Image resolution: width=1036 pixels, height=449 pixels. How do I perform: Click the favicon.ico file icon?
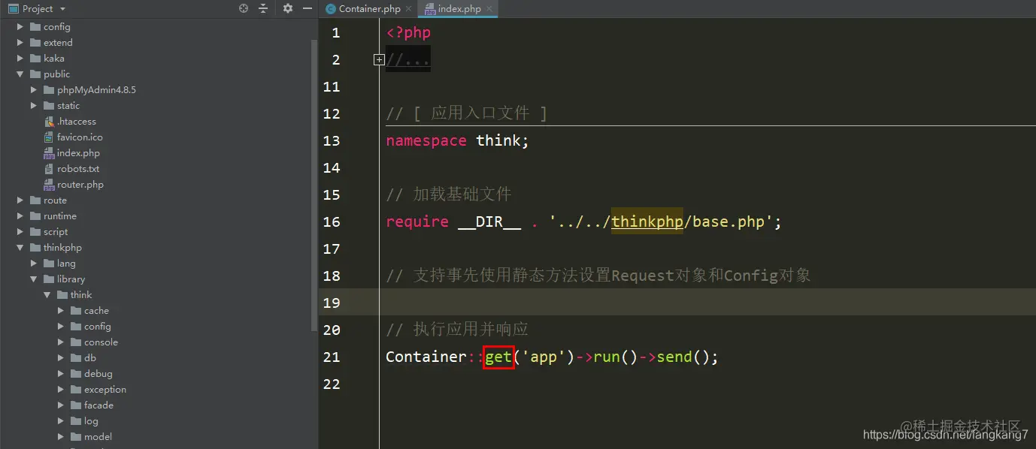click(51, 137)
